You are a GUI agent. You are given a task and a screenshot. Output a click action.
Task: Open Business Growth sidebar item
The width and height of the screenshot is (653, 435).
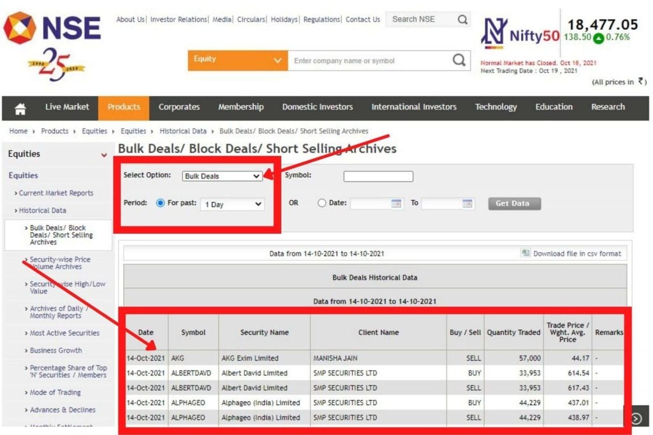[x=56, y=350]
